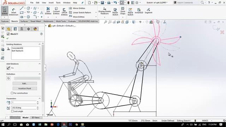Click the block scale input field
Screen dimensions: 226x127
click(x=24, y=102)
